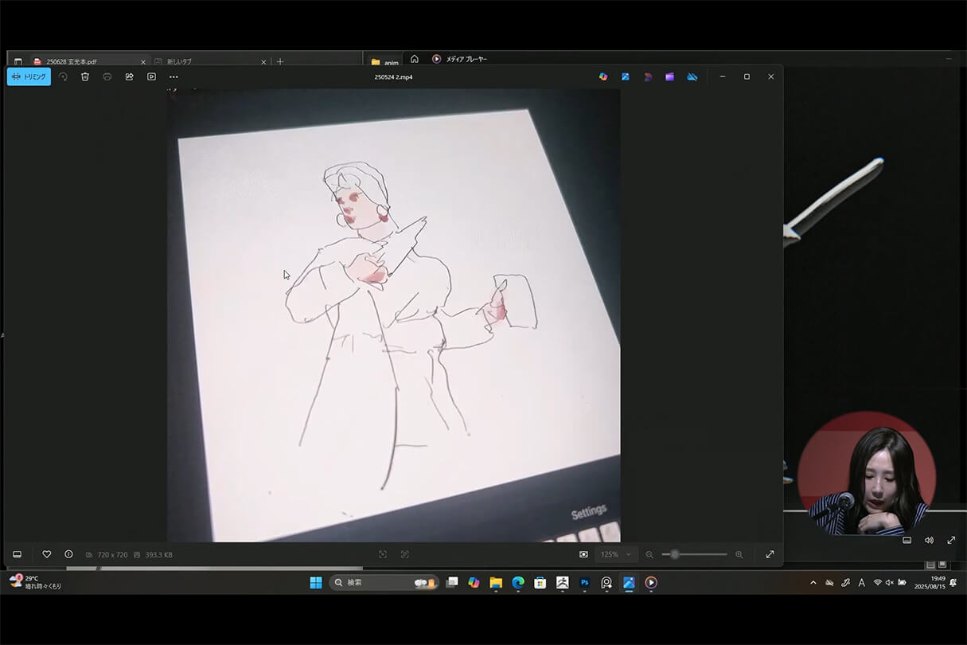Click the zoom out magnifier icon

click(x=649, y=554)
